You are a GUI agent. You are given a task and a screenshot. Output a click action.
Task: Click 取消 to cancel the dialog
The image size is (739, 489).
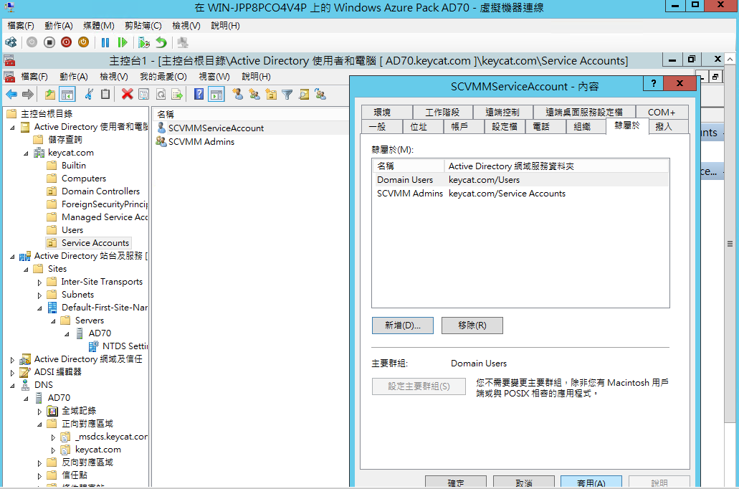pyautogui.click(x=524, y=482)
